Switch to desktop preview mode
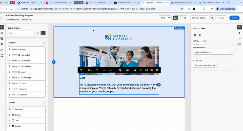This screenshot has height=131, width=243. [176, 18]
